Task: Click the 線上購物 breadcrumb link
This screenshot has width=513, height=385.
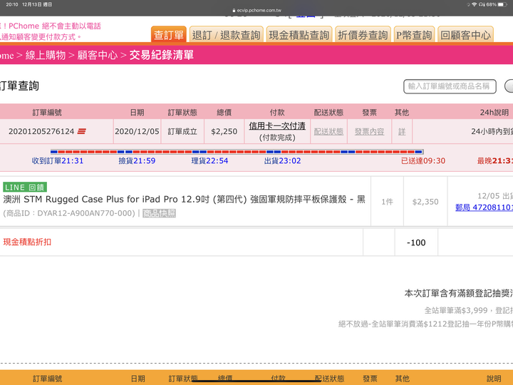Action: click(x=46, y=55)
